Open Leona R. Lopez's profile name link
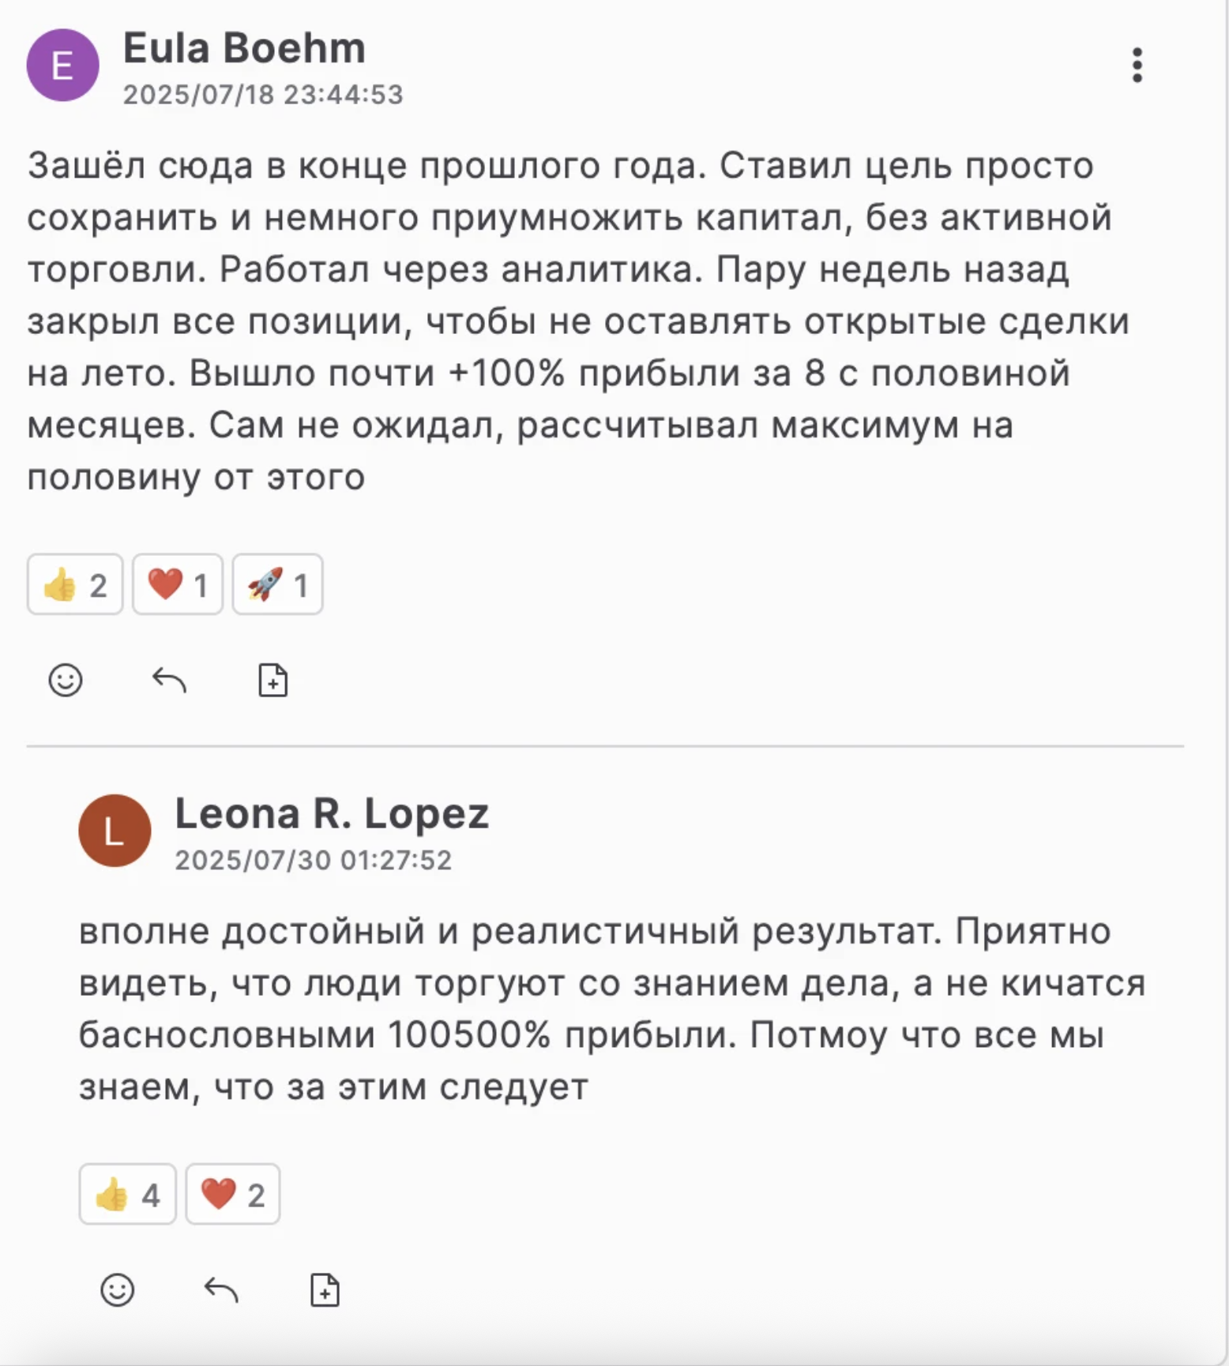 point(332,814)
